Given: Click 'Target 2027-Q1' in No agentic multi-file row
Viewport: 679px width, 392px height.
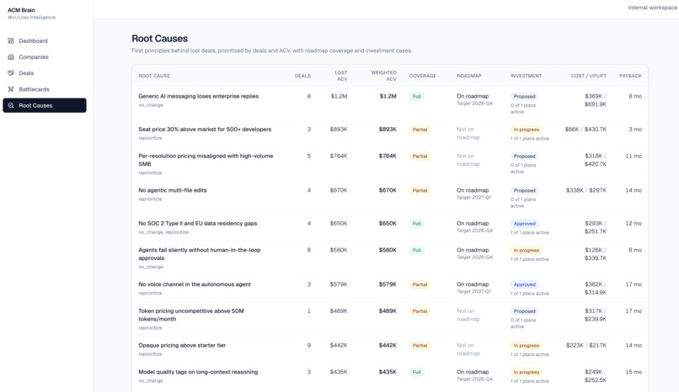Looking at the screenshot, I should click(x=473, y=198).
